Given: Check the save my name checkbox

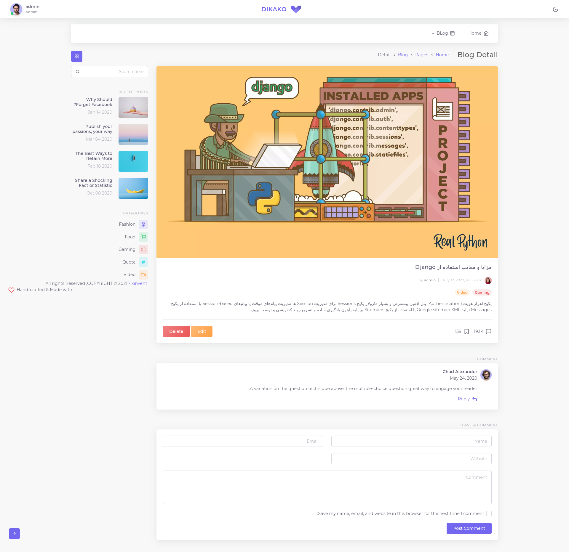Looking at the screenshot, I should pyautogui.click(x=489, y=514).
